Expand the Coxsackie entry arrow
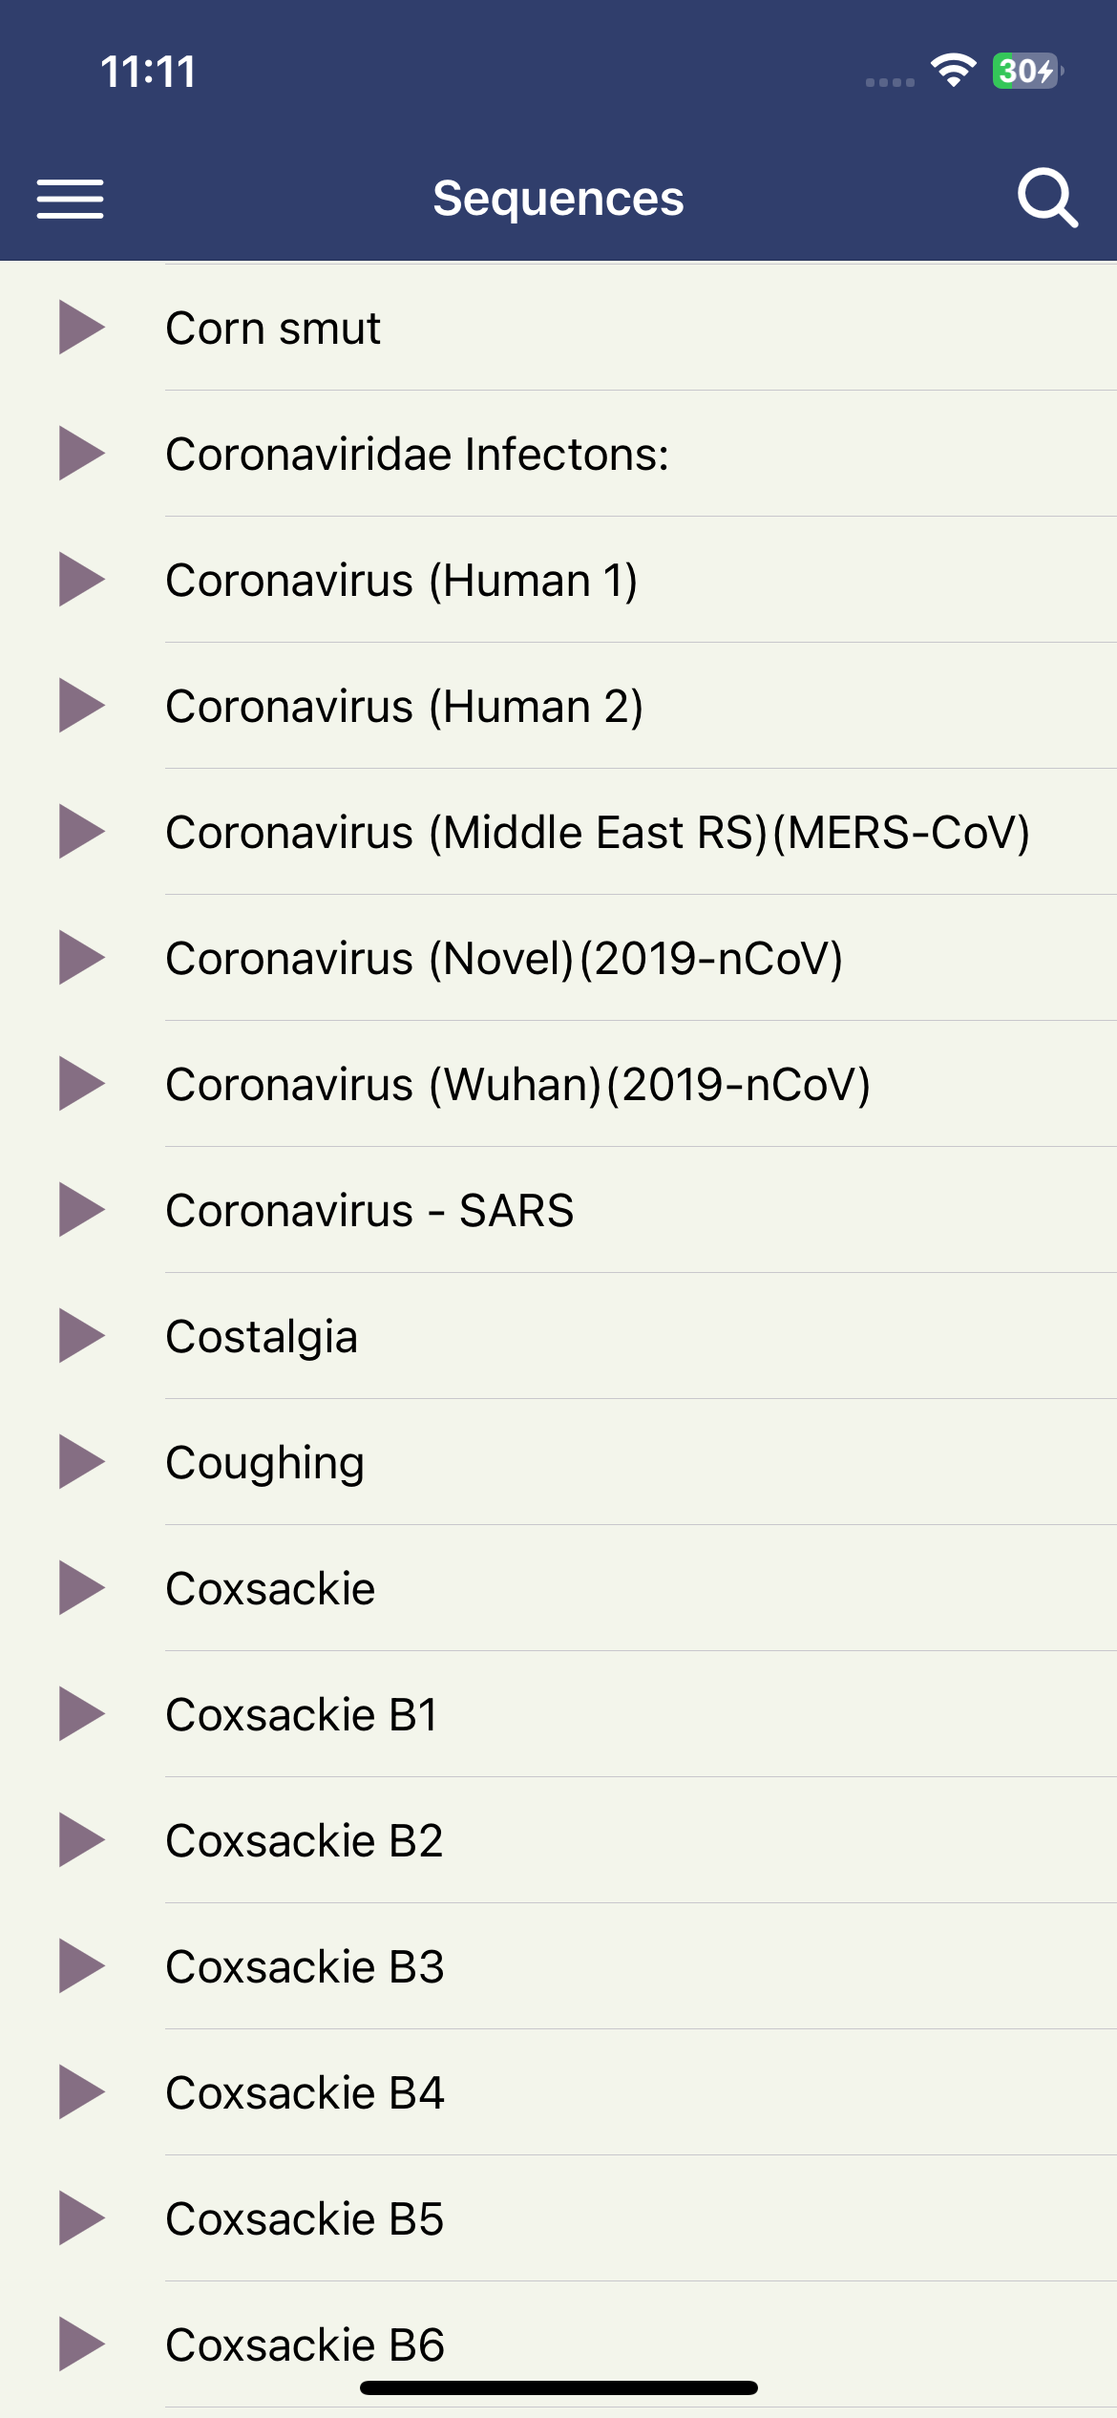The height and width of the screenshot is (2418, 1117). click(82, 1588)
